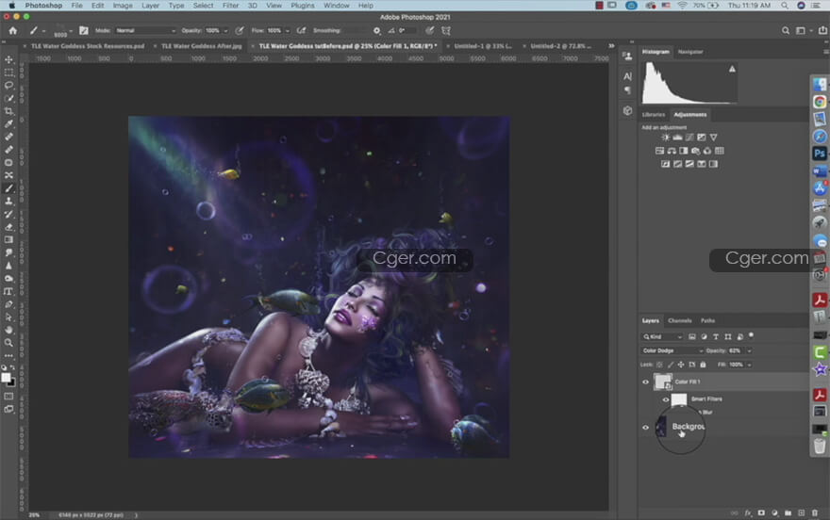Click the Background layer thumbnail
Screen dimensions: 830x520
[x=661, y=427]
